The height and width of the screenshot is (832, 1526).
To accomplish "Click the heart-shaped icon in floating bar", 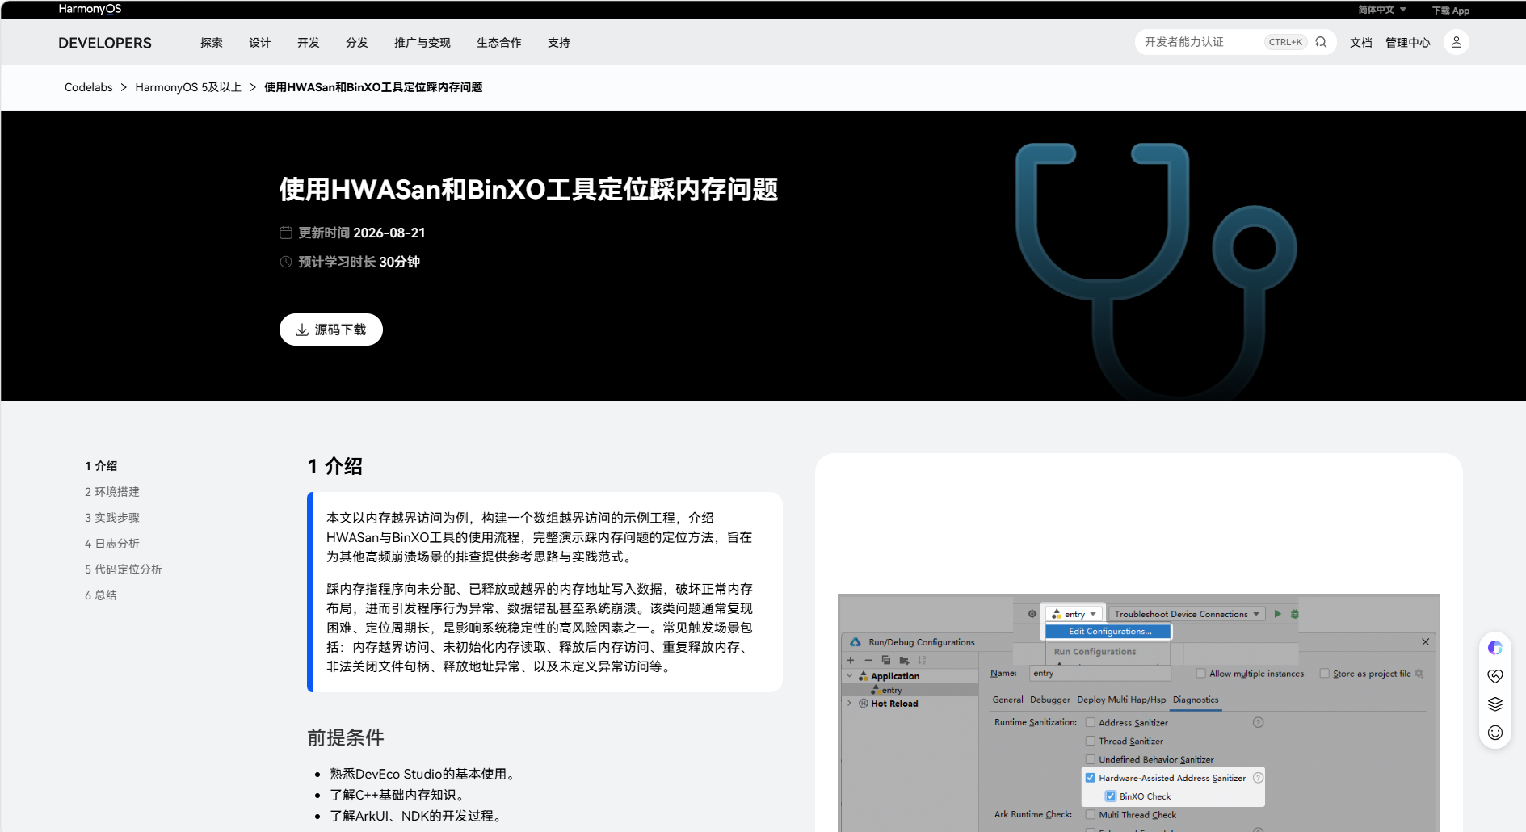I will [x=1495, y=676].
